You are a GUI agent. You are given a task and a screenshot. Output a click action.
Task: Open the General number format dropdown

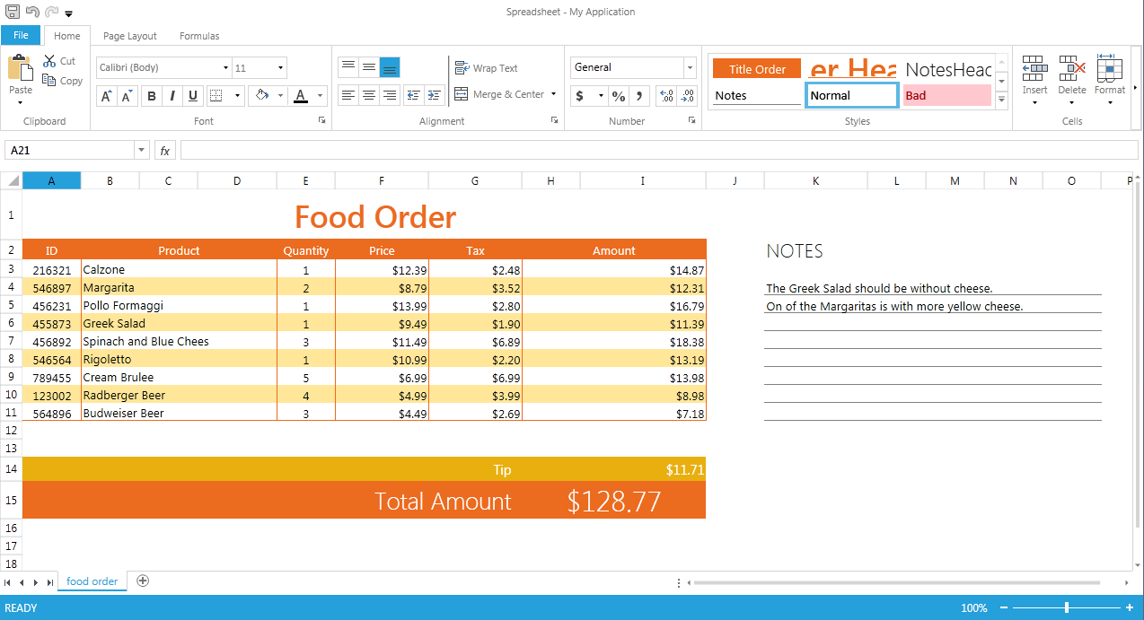690,68
